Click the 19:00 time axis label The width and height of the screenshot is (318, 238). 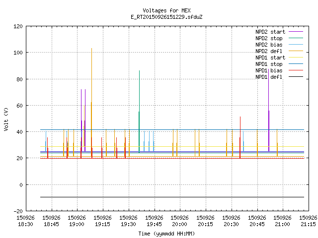point(77,224)
